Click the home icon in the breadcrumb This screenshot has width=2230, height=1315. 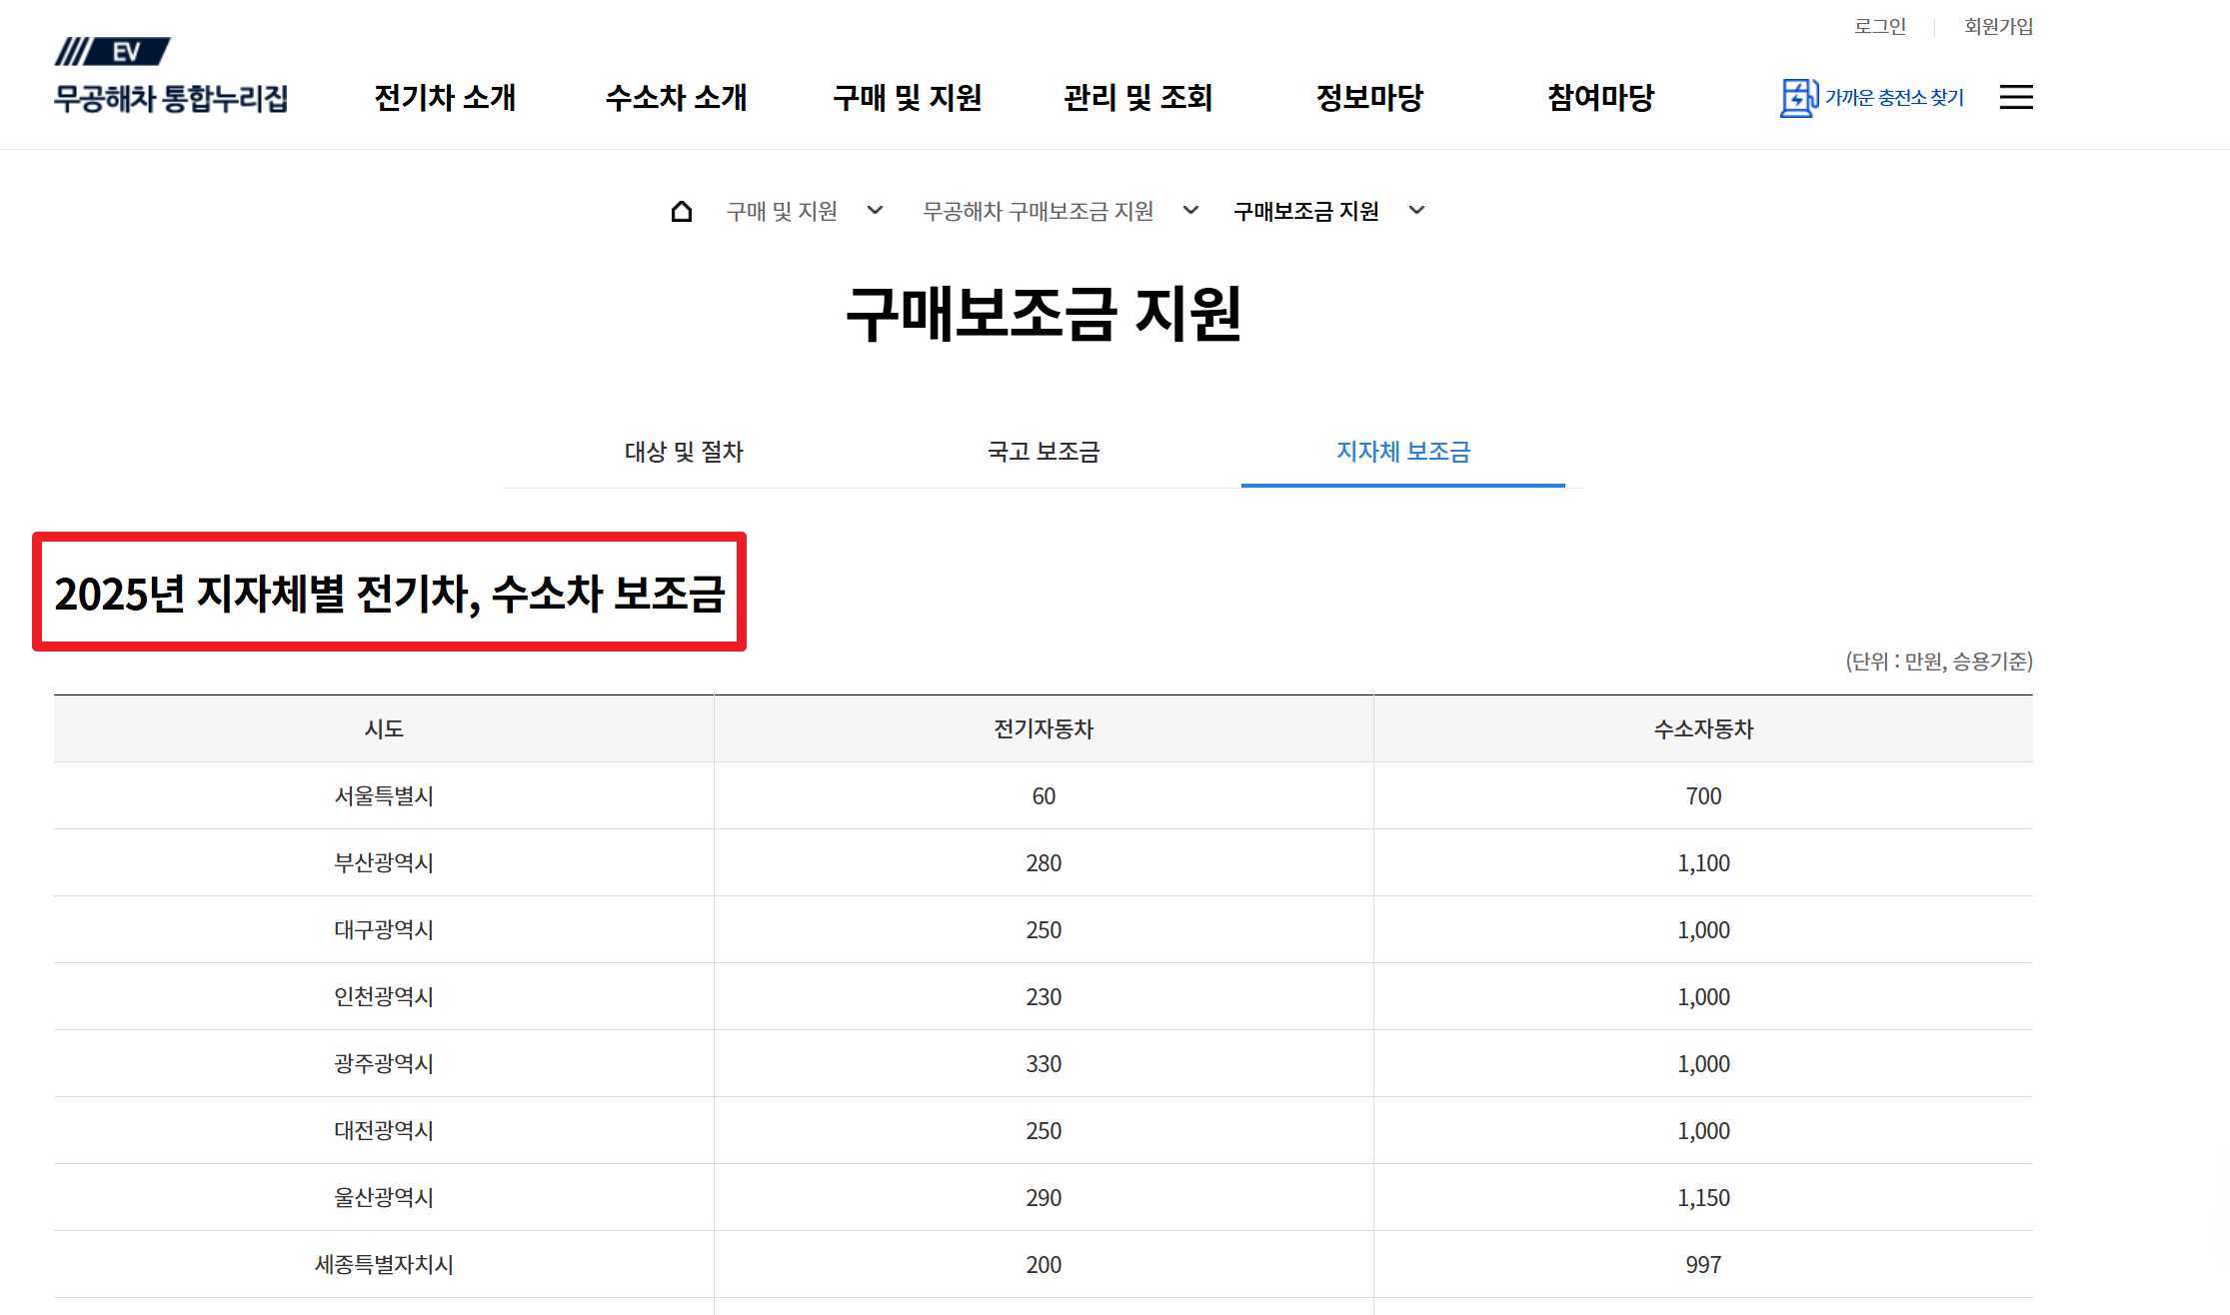[682, 210]
